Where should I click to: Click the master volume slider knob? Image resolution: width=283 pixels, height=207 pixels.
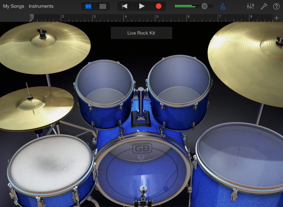tap(204, 6)
